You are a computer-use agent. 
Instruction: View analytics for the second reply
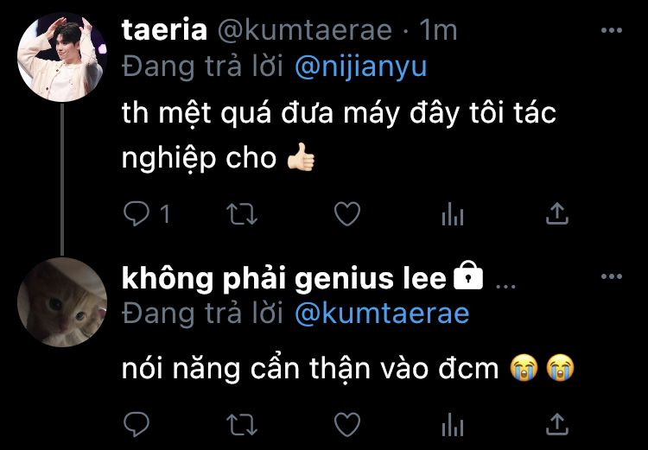point(453,425)
